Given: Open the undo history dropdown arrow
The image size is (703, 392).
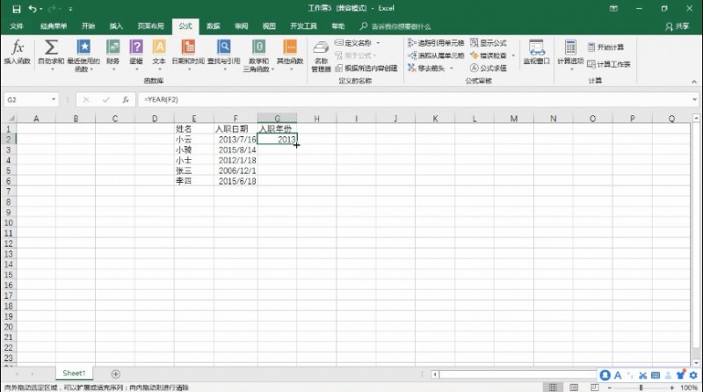Looking at the screenshot, I should pos(41,9).
